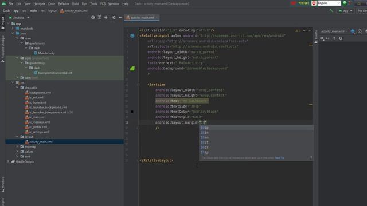Switch to the activity_main.xml editor tab
This screenshot has height=206, width=367.
tap(142, 18)
